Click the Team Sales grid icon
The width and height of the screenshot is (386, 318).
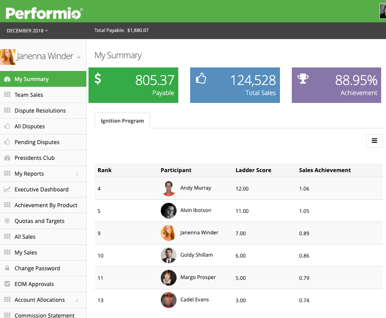[x=7, y=95]
